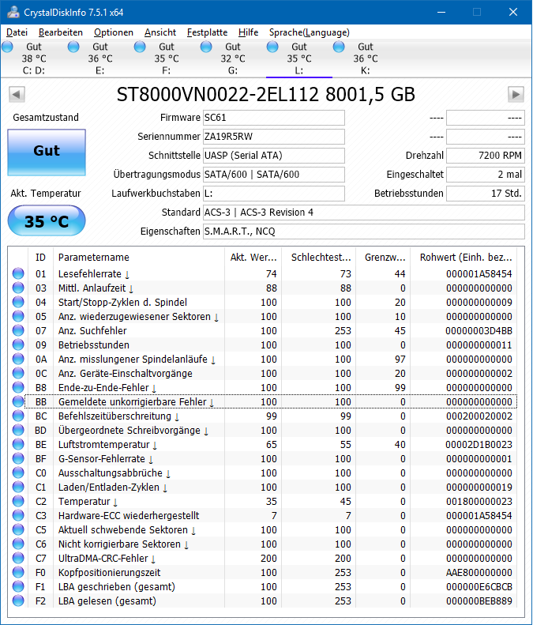Click status orb for G-Sensor-Fehlerrate row
533x625 pixels.
pos(18,458)
